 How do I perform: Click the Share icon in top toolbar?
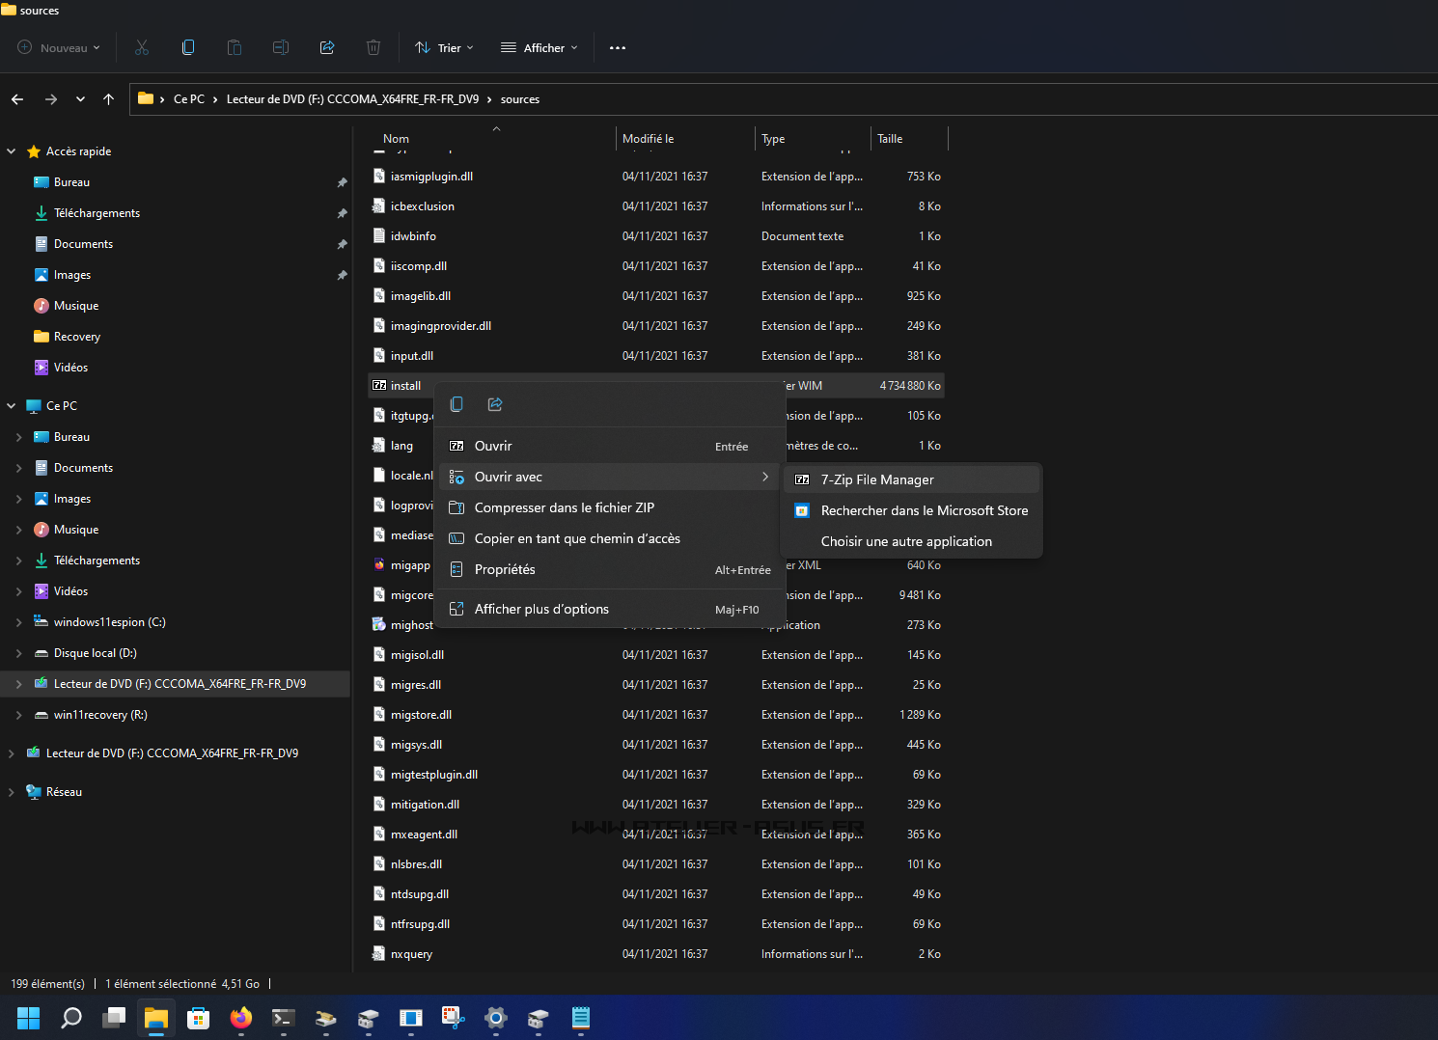pos(327,47)
